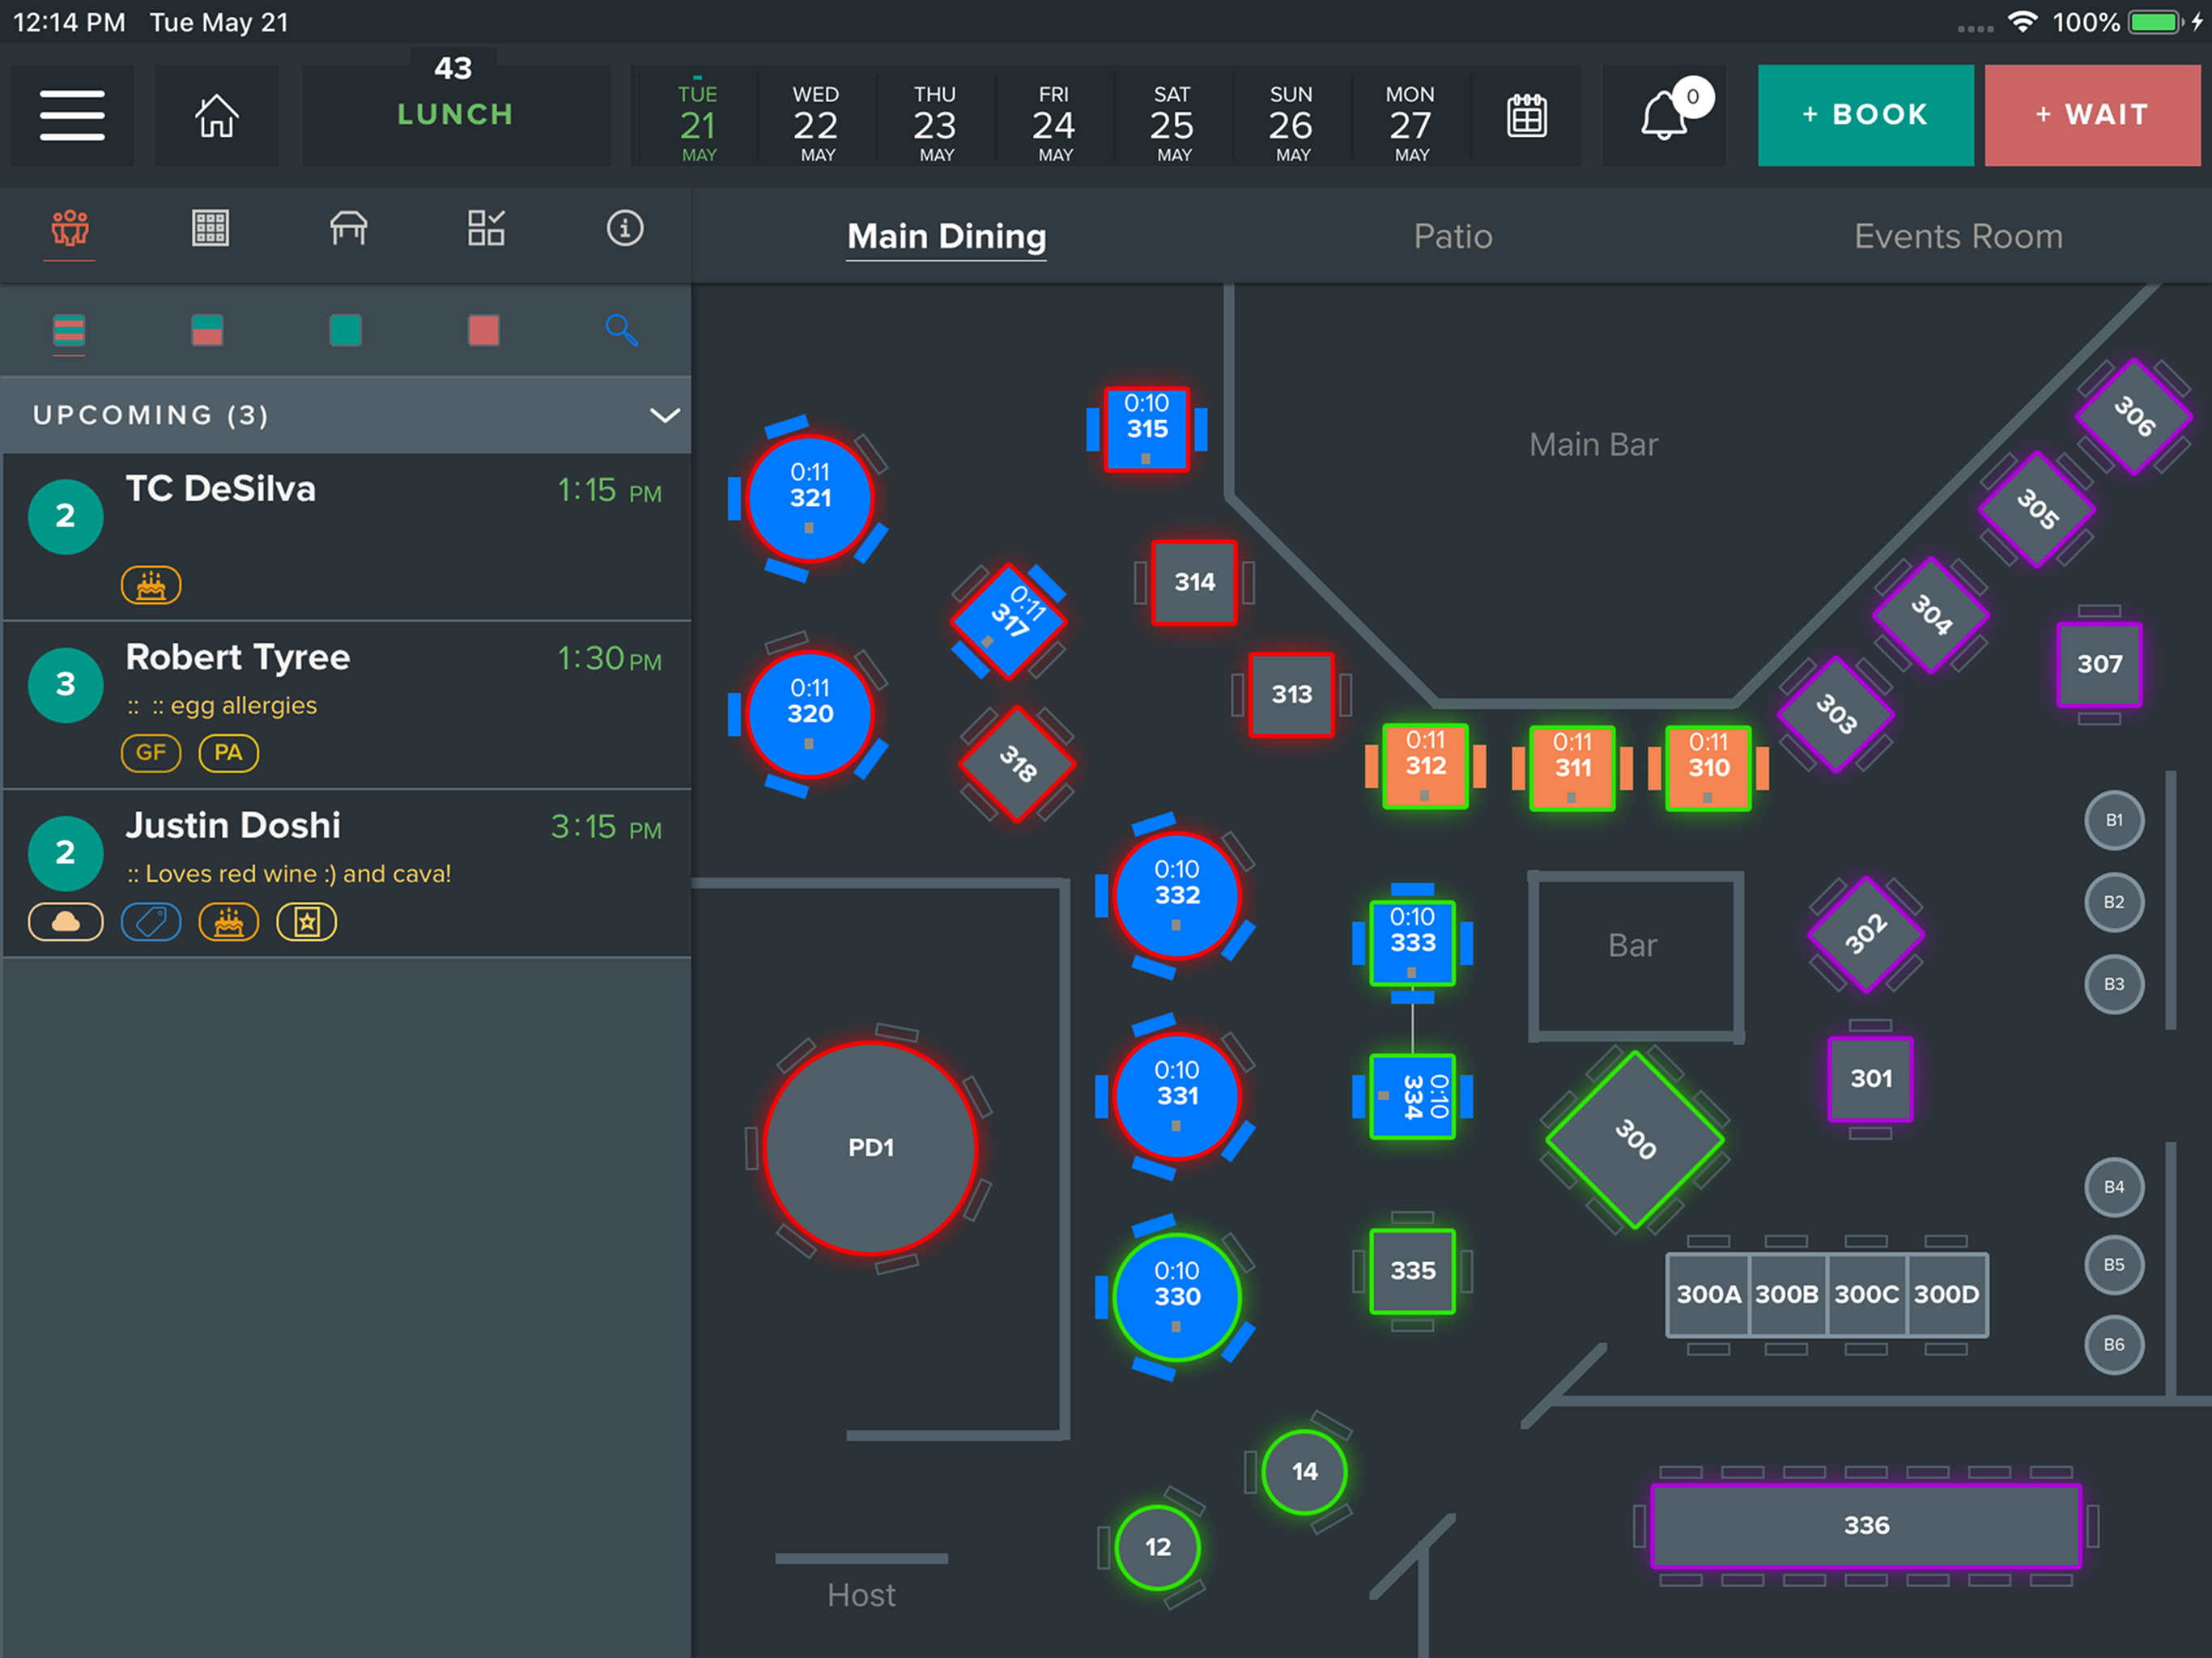Select occupied table 321

point(810,498)
